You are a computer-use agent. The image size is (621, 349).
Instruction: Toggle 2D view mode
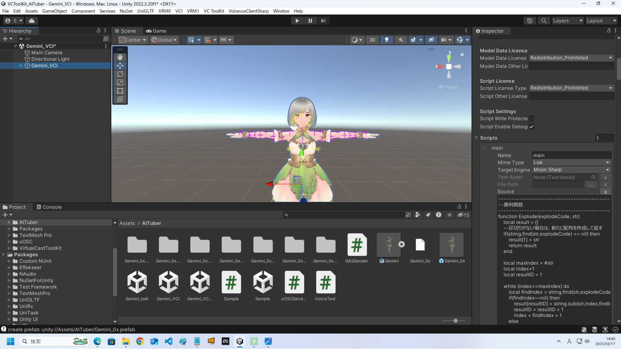click(x=372, y=40)
